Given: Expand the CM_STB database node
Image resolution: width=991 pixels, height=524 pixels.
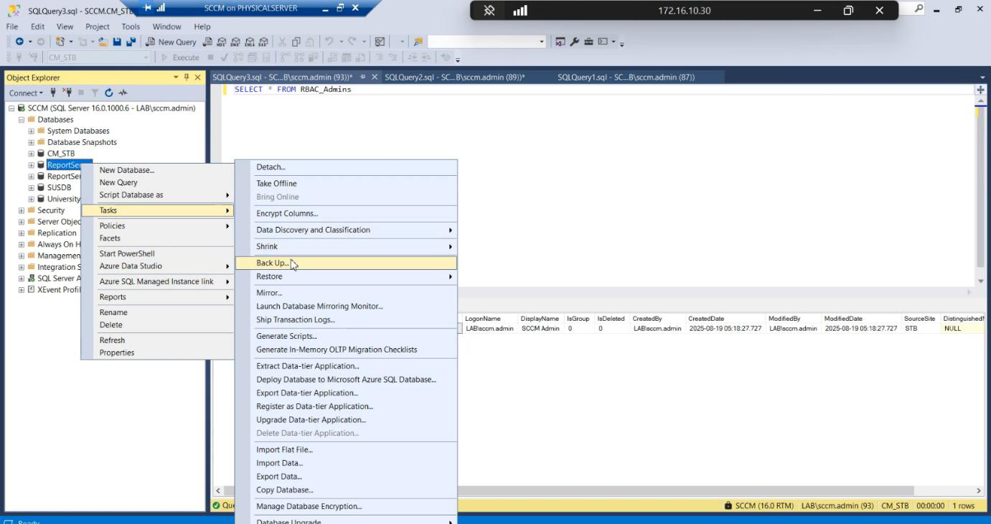Looking at the screenshot, I should (31, 154).
